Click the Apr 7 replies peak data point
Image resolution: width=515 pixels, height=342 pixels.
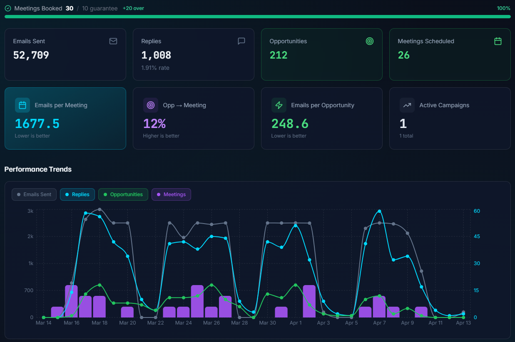379,211
